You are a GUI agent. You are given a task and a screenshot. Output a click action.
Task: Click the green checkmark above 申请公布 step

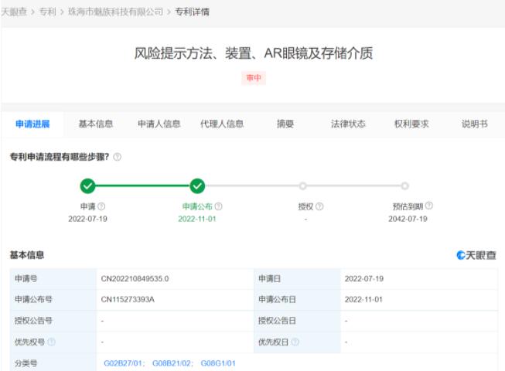197,185
